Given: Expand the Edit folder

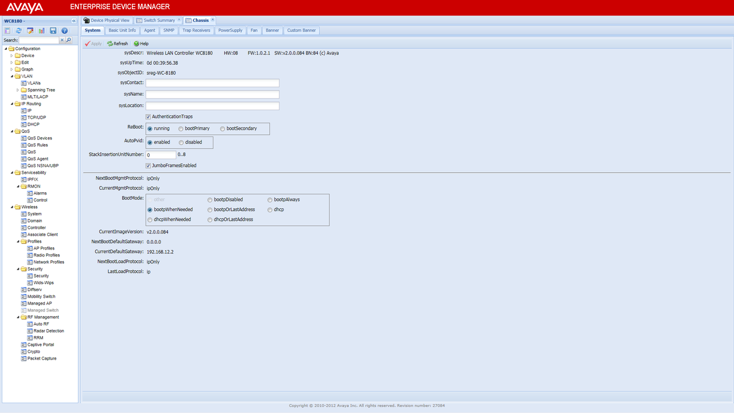Looking at the screenshot, I should (11, 63).
